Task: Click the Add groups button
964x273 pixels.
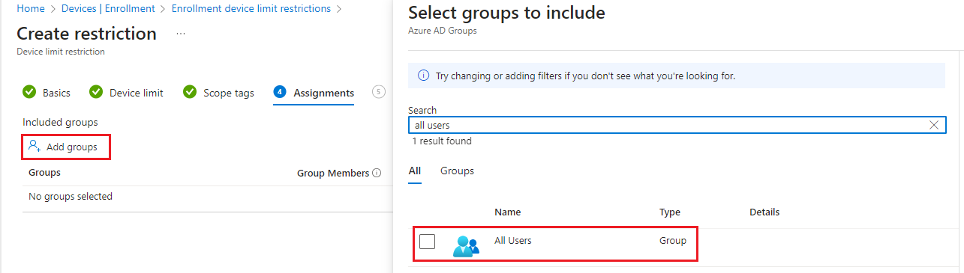Action: click(x=66, y=147)
